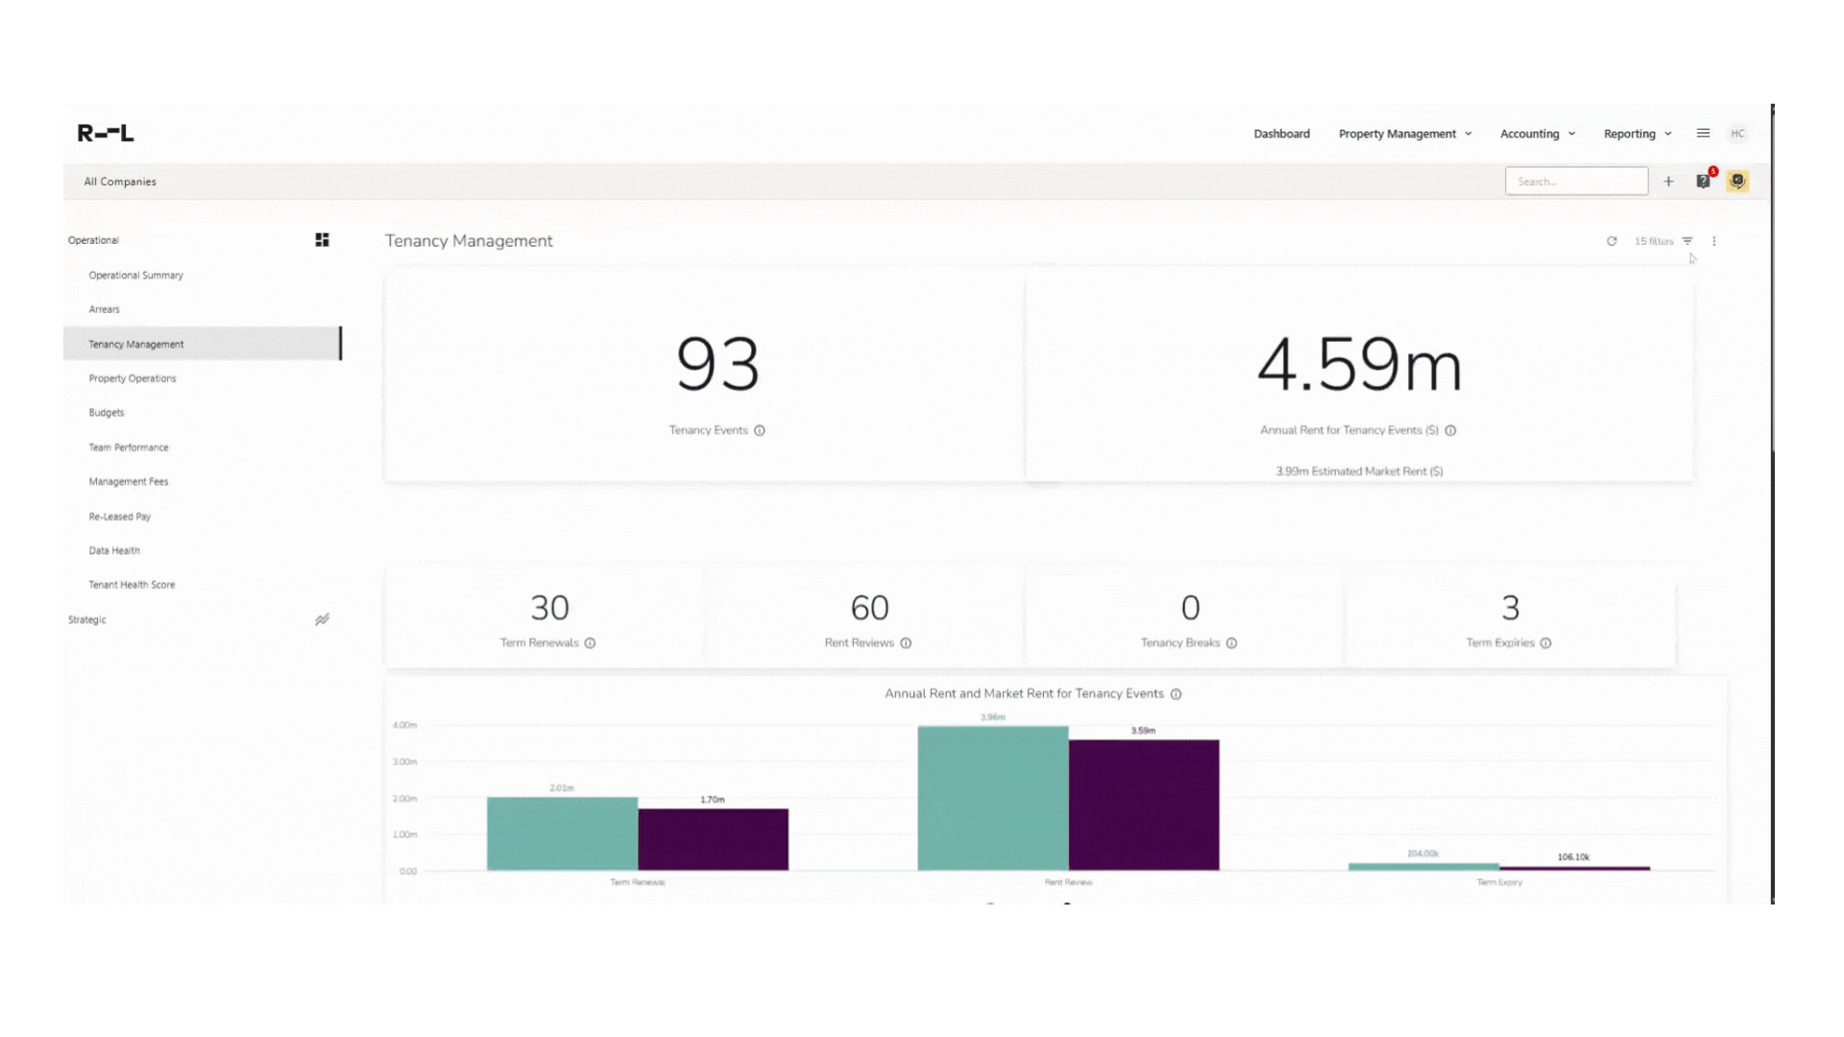
Task: Open the filter icon next to 15 filters
Action: [x=1688, y=241]
